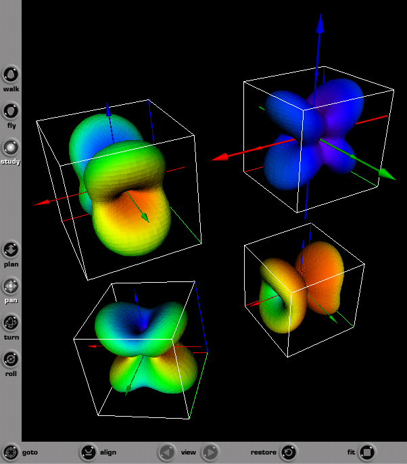
Task: Choose the plan navigation icon
Action: [x=11, y=250]
